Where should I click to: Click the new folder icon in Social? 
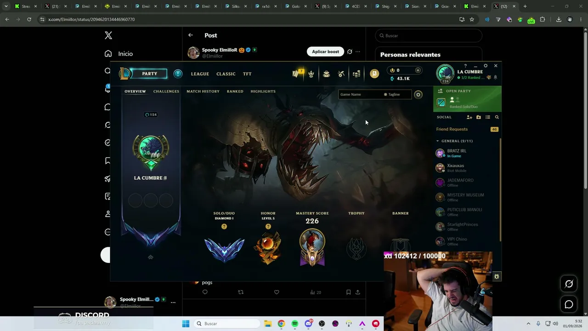[x=479, y=117]
